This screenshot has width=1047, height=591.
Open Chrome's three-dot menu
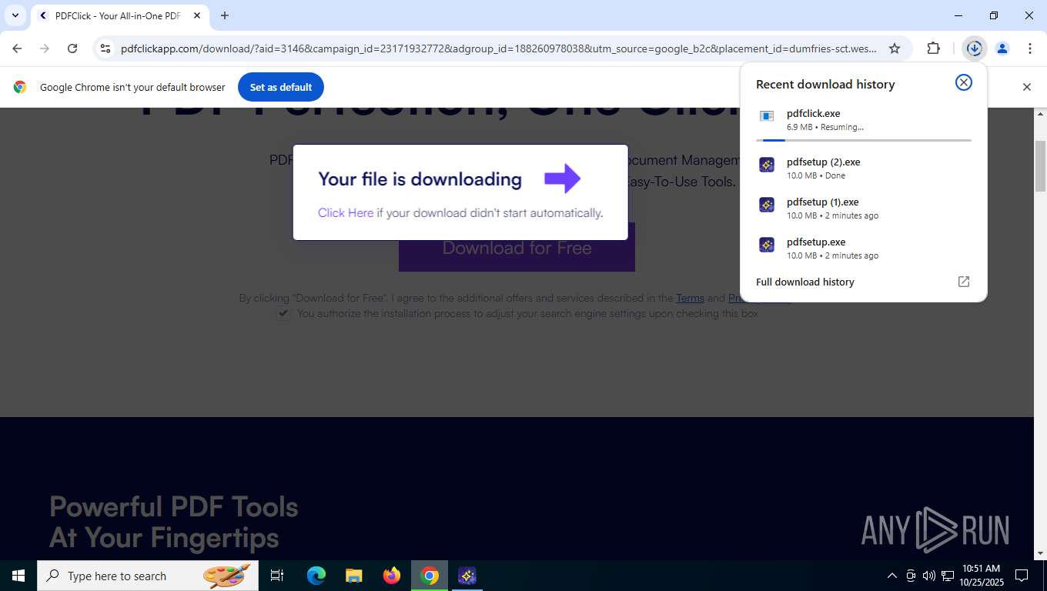pyautogui.click(x=1030, y=48)
